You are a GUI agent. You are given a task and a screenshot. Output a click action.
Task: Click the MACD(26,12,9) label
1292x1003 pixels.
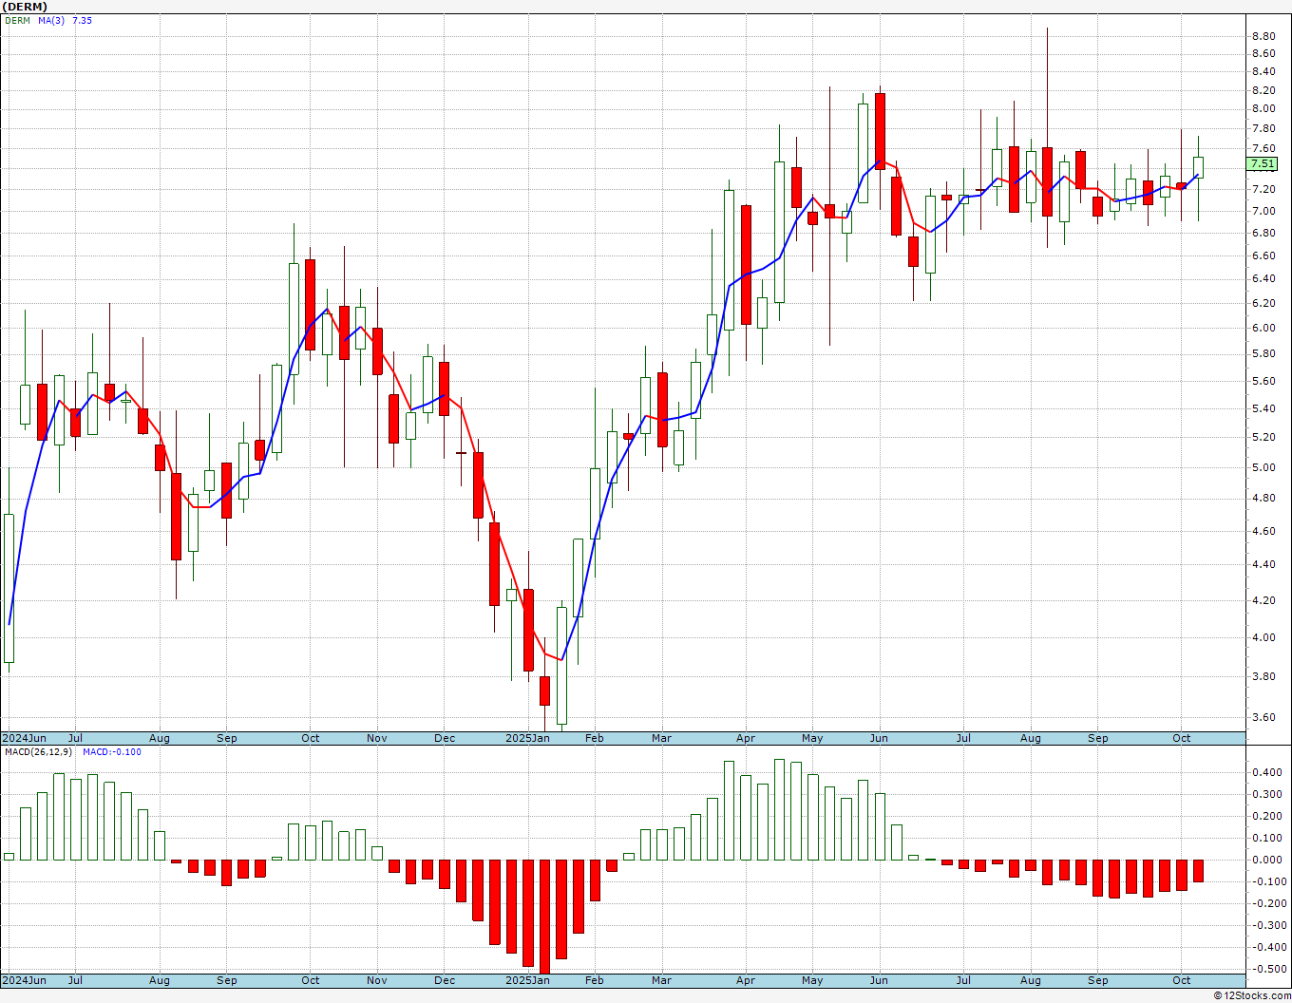pyautogui.click(x=39, y=751)
